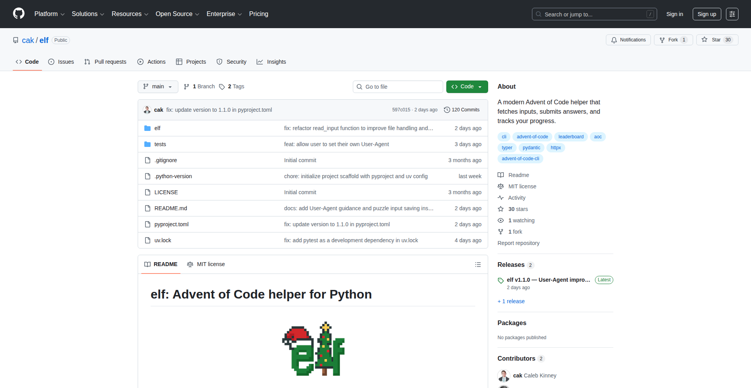Click the Go to file search field
Image resolution: width=751 pixels, height=388 pixels.
(x=398, y=87)
